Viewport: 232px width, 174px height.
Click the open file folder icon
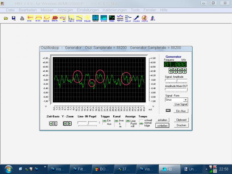(6, 18)
